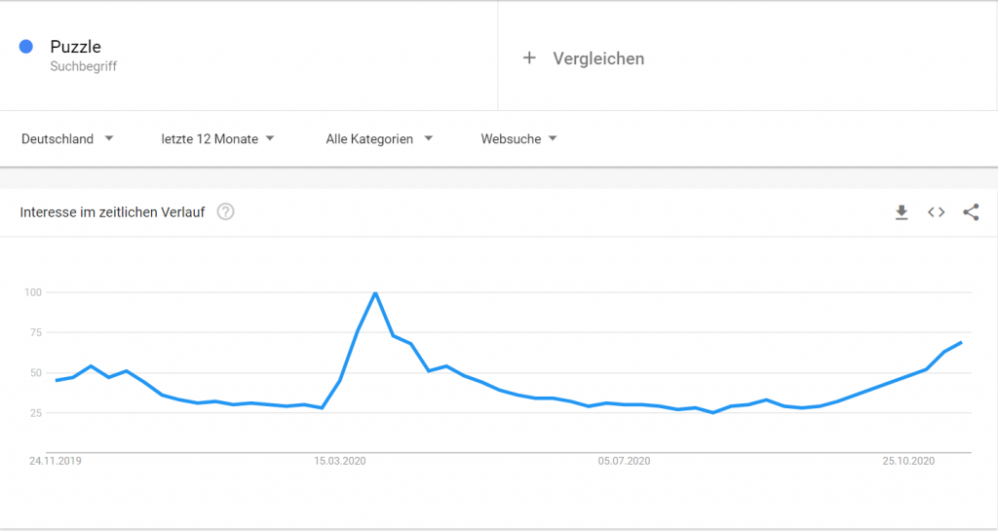Expand the Deutschland region dropdown
The width and height of the screenshot is (998, 531).
[x=67, y=138]
